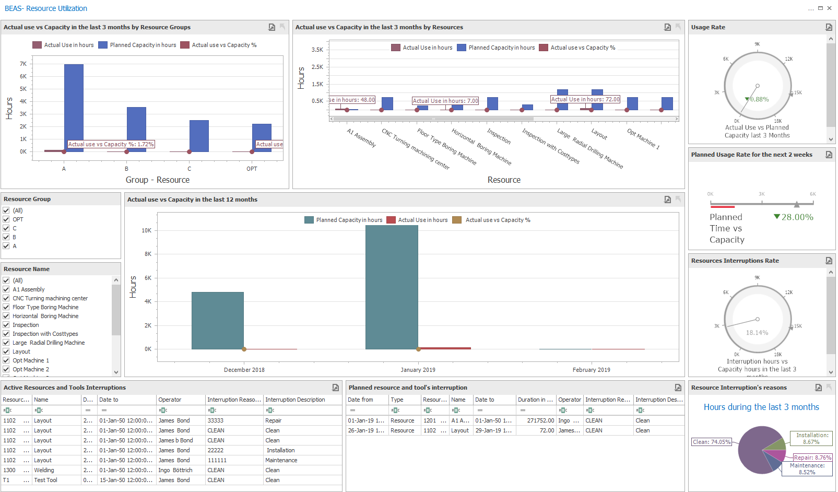This screenshot has width=838, height=492.
Task: Click export icon in Resource Groups chart header
Action: coord(272,27)
